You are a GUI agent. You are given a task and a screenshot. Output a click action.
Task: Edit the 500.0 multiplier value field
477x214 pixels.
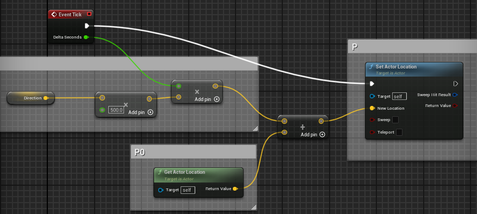tap(116, 110)
